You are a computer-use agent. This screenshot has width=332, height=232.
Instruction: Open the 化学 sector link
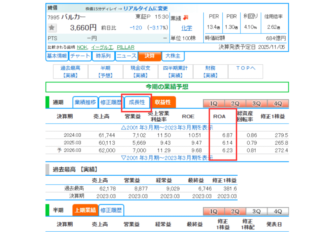pyautogui.click(x=186, y=28)
